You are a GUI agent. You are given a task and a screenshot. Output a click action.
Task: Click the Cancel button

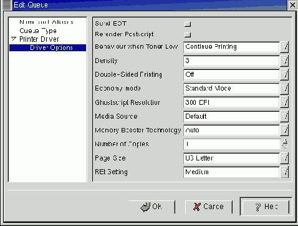click(x=209, y=207)
